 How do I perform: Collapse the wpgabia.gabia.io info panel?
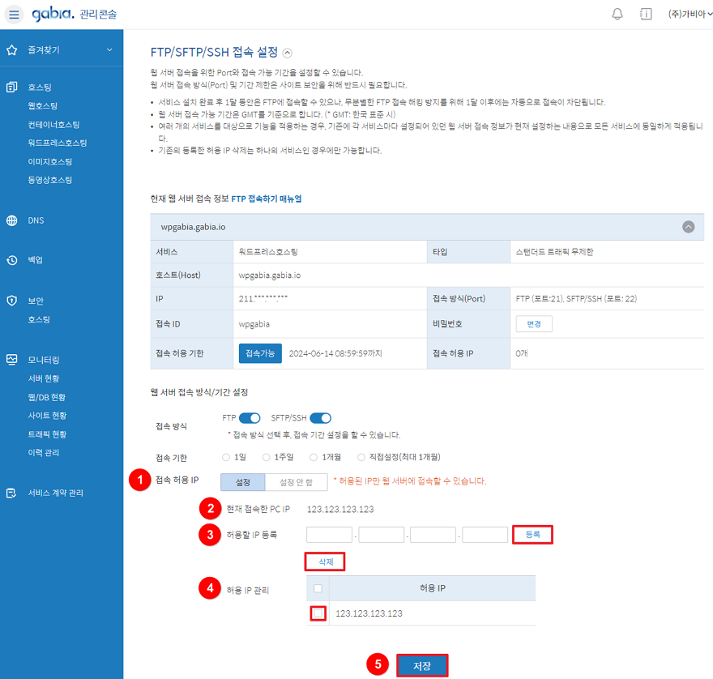tap(689, 227)
